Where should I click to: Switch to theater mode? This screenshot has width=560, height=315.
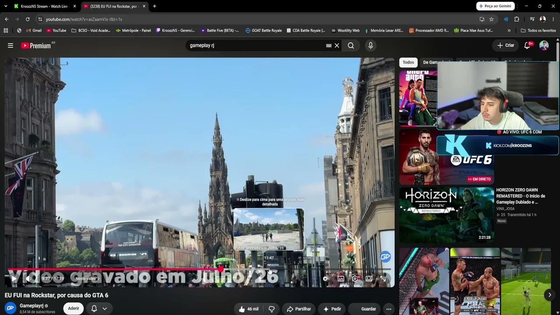point(369,279)
